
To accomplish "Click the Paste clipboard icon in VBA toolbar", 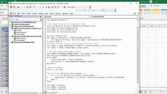I will coord(27,7).
